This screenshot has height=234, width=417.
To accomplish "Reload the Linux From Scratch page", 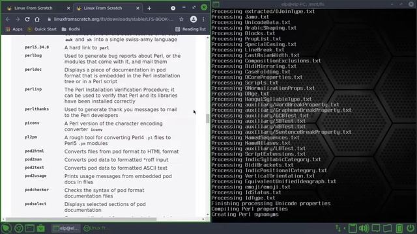I will [27, 19].
